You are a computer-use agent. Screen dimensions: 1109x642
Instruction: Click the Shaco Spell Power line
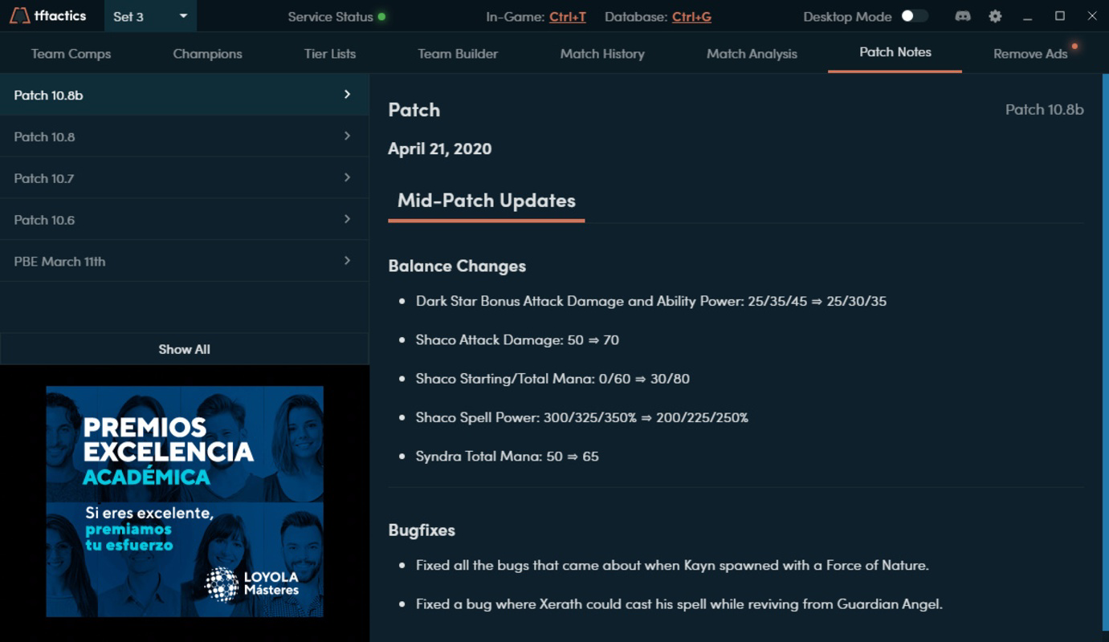pos(581,417)
